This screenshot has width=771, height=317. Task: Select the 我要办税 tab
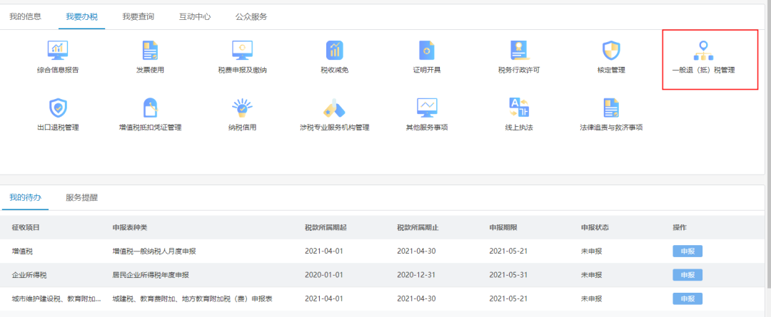[x=81, y=16]
